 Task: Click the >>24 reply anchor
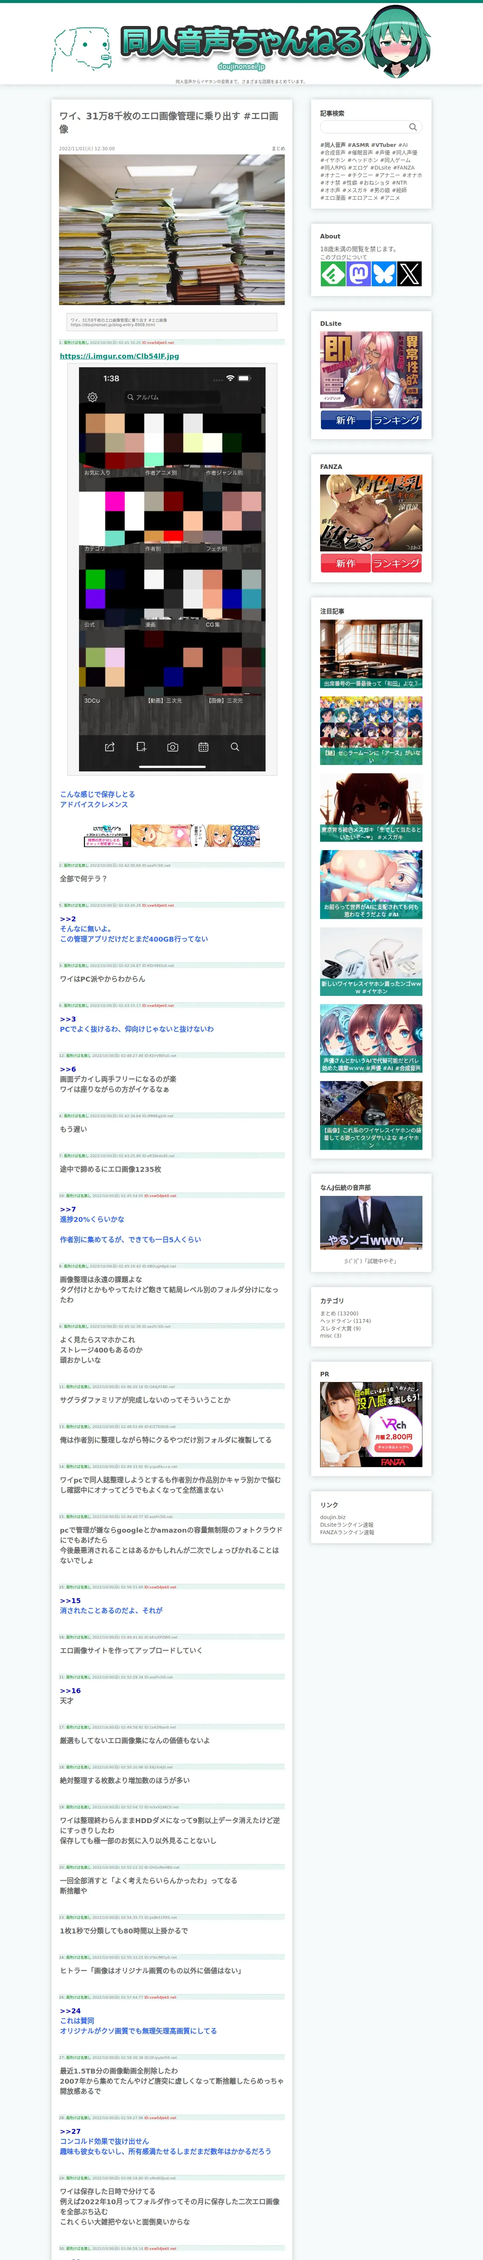pos(70,2011)
